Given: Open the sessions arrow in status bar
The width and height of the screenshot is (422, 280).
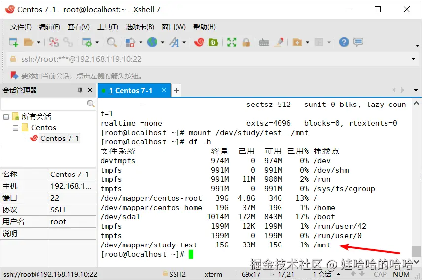Looking at the screenshot, I should click(x=338, y=275).
